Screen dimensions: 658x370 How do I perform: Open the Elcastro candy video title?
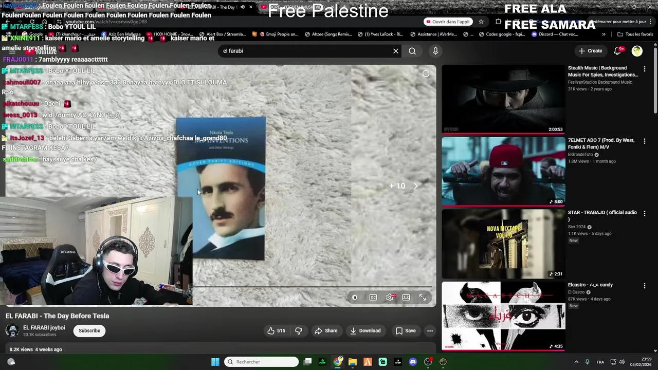590,285
